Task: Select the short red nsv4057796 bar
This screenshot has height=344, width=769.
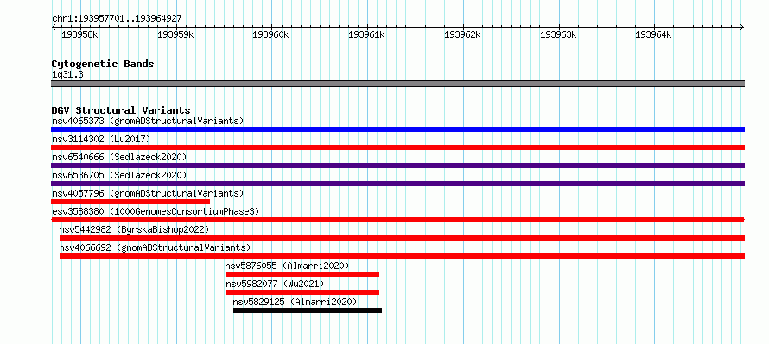Action: tap(130, 202)
